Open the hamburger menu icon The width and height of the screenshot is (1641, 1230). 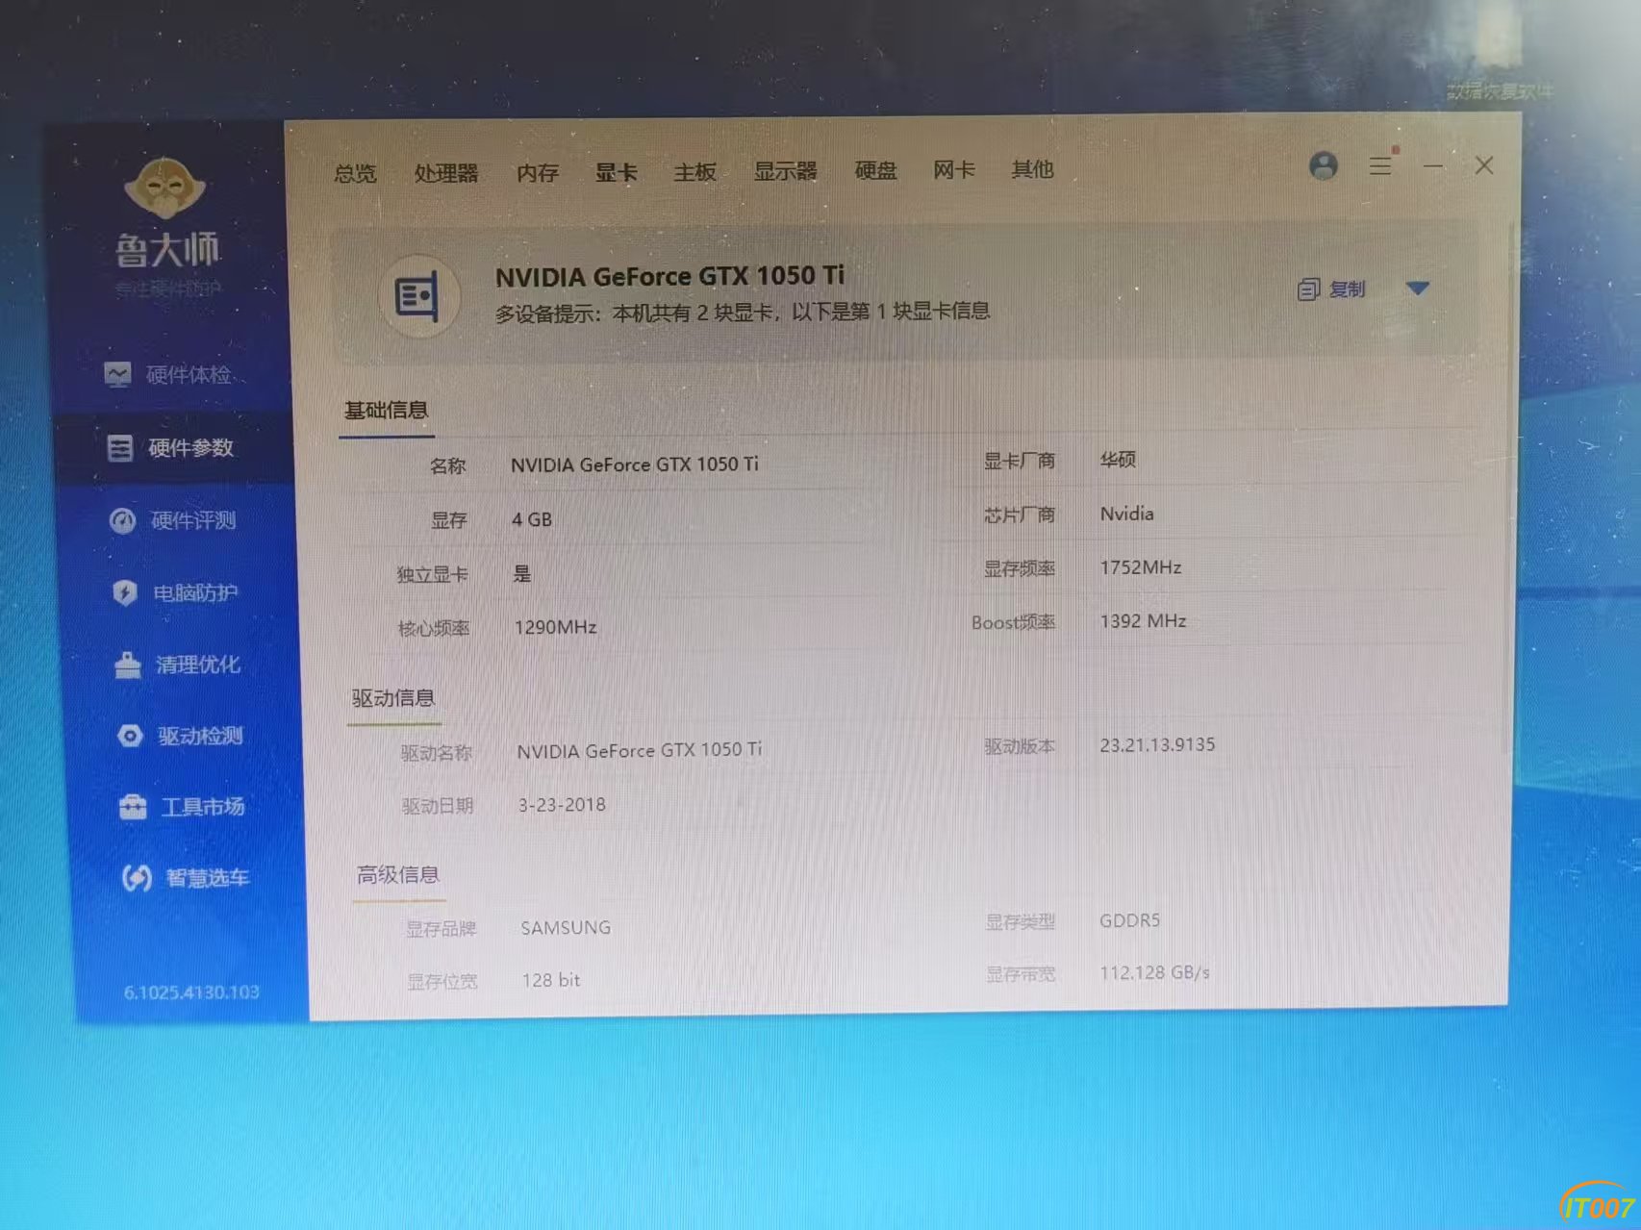coord(1380,165)
